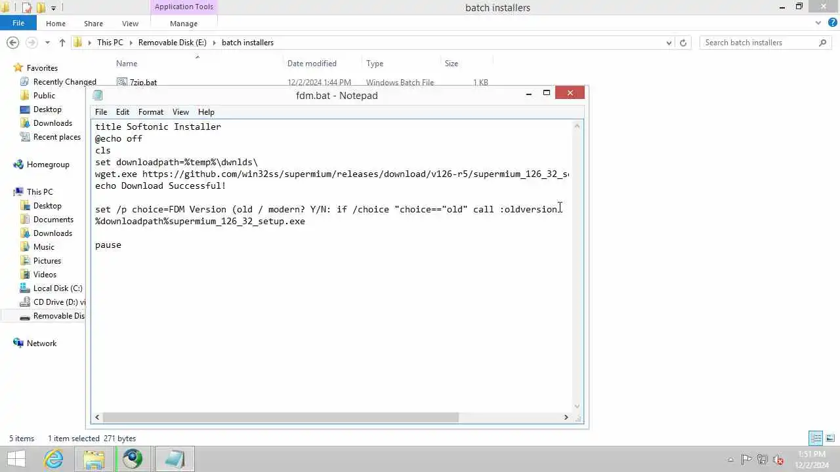840x472 pixels.
Task: Open the recent locations dropdown
Action: coord(47,43)
